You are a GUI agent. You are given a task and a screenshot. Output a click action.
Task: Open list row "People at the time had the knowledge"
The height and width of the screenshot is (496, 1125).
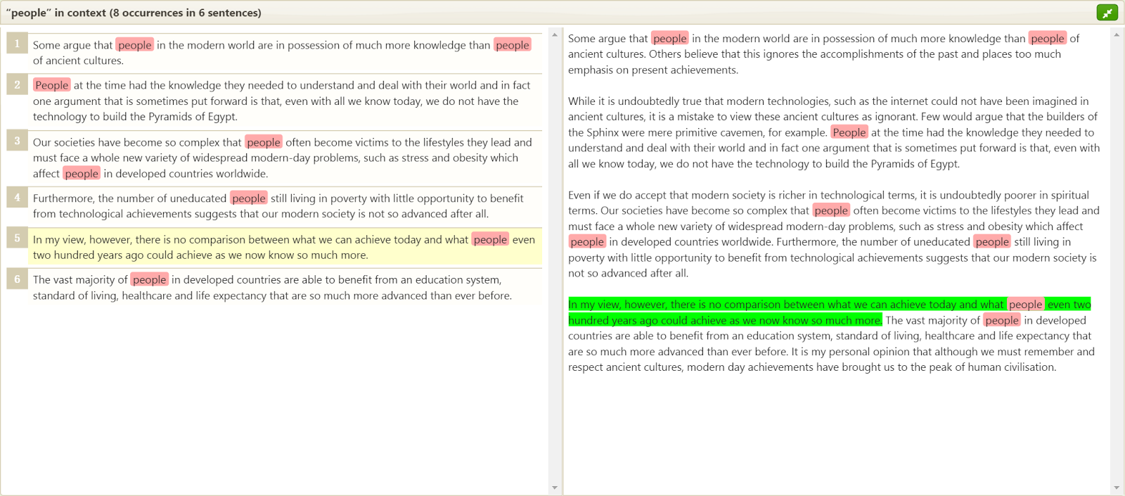point(285,101)
